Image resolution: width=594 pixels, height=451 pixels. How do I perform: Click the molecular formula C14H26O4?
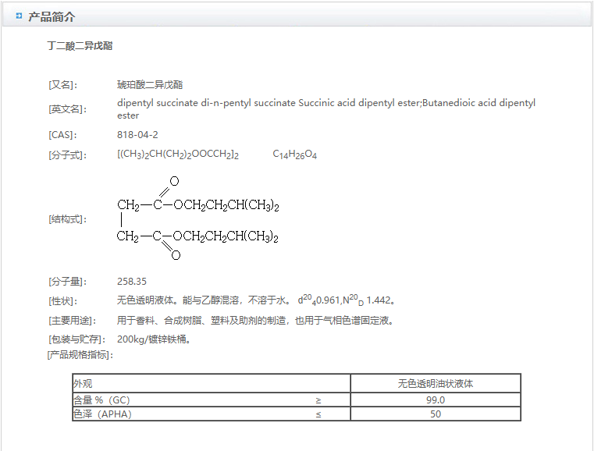pyautogui.click(x=294, y=154)
